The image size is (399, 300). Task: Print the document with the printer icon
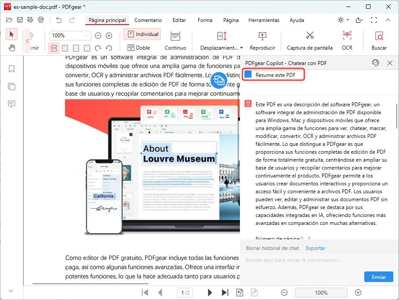point(41,20)
